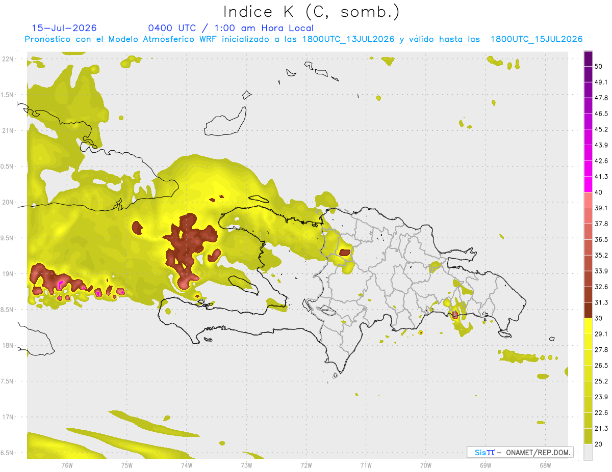Click the 21N latitude label

(8, 131)
